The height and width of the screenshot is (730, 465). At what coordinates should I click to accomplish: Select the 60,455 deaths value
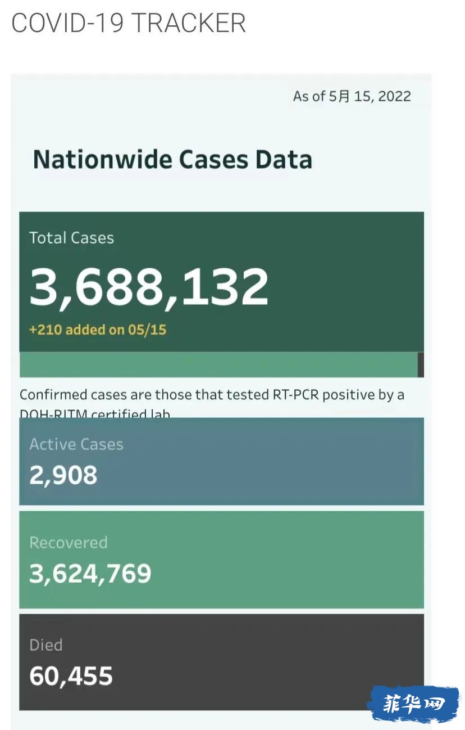pyautogui.click(x=71, y=676)
